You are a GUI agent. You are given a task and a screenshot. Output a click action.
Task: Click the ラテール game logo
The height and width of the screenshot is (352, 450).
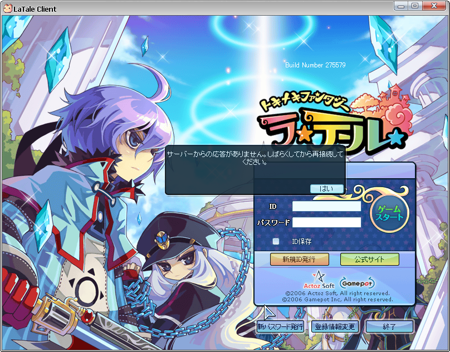[x=334, y=119]
